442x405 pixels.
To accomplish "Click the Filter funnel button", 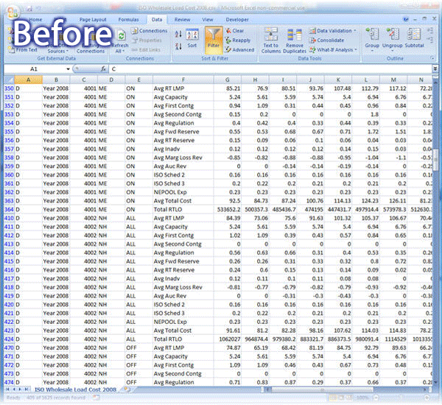I will [214, 40].
